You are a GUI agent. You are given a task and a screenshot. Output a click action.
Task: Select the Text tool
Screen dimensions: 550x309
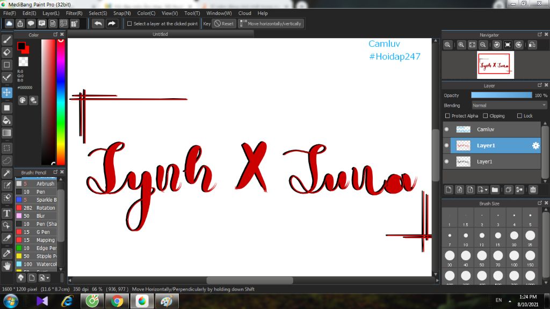(6, 213)
